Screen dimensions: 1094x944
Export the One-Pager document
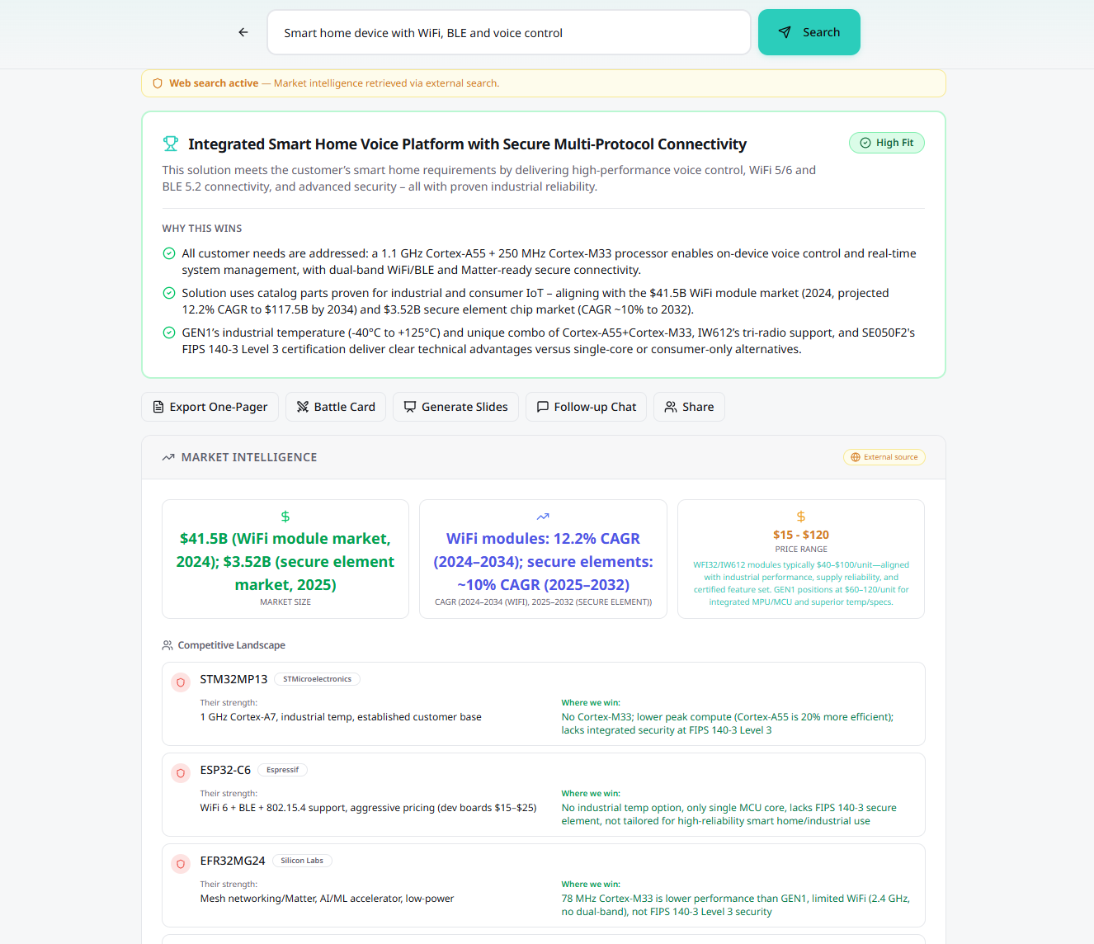click(x=210, y=407)
